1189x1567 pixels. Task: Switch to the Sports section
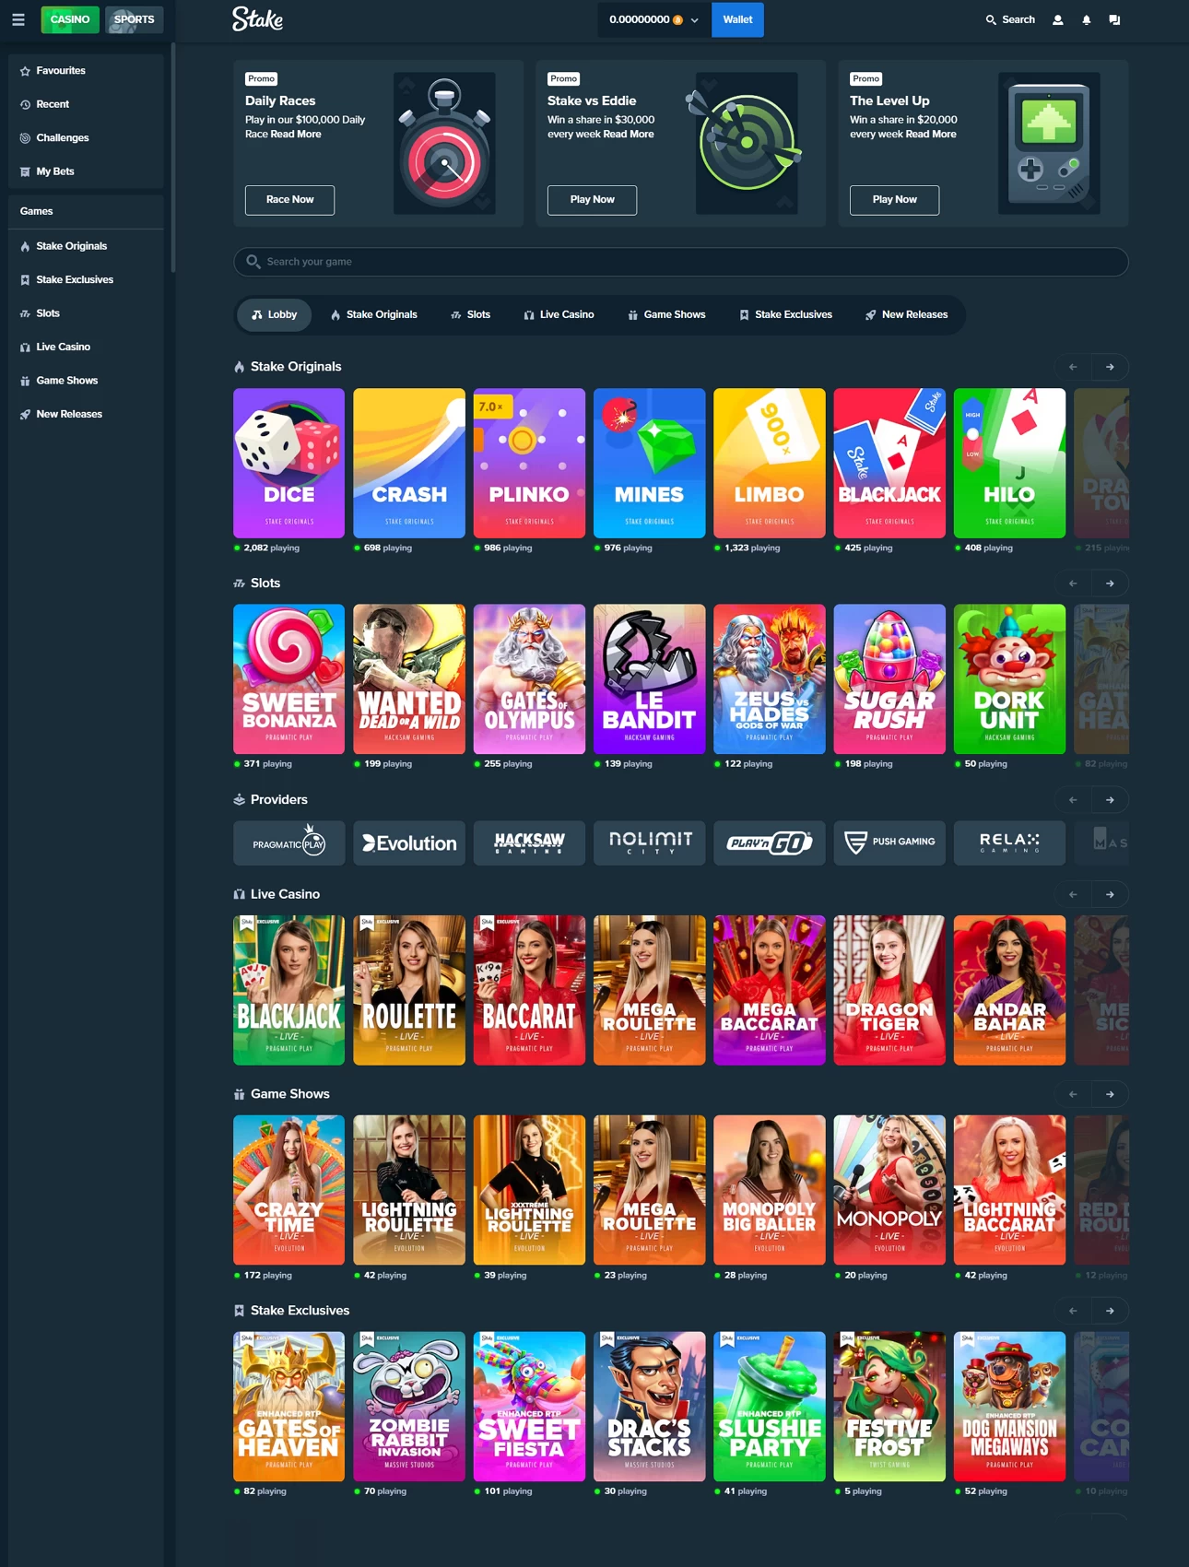pyautogui.click(x=134, y=19)
